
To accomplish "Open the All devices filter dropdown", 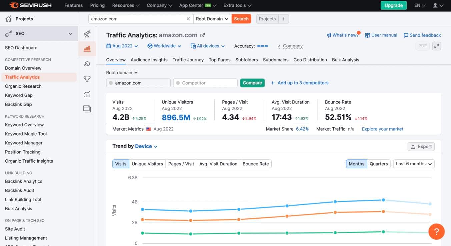I will [207, 46].
